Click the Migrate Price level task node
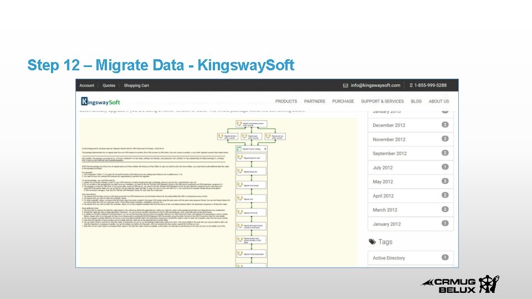Viewport: 532px width, 299px height. (252, 213)
